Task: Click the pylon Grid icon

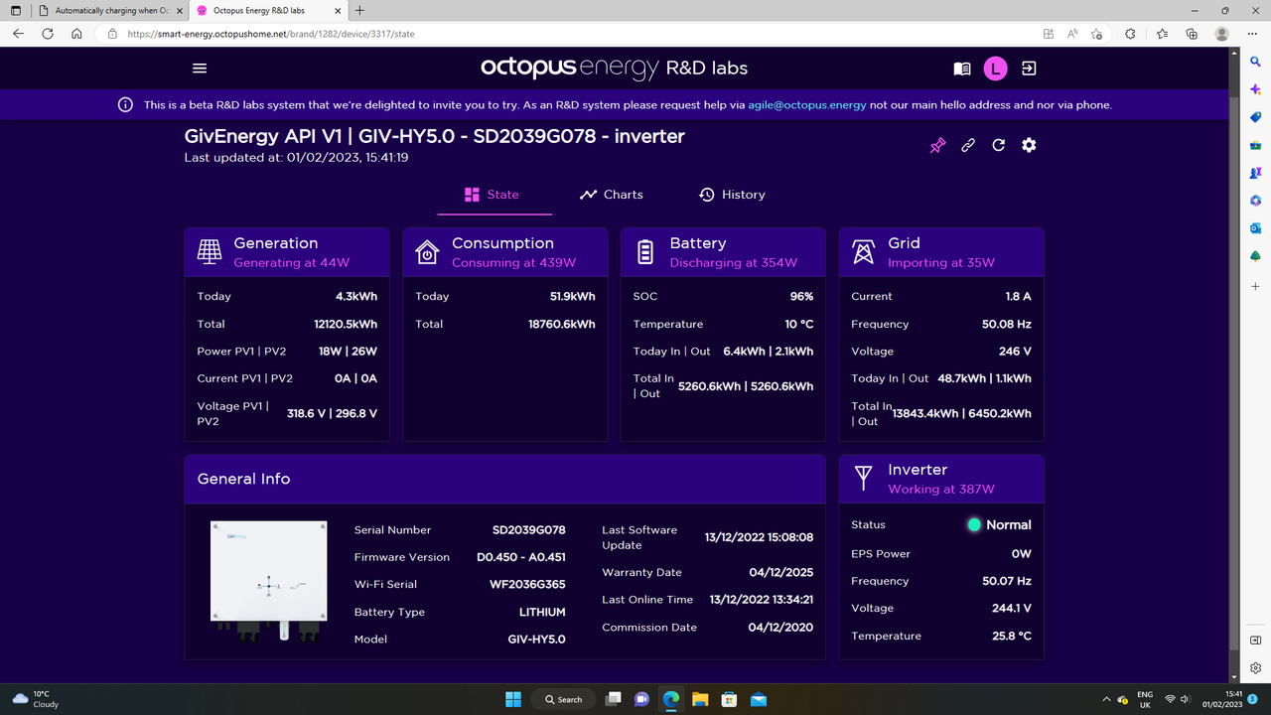Action: (864, 252)
